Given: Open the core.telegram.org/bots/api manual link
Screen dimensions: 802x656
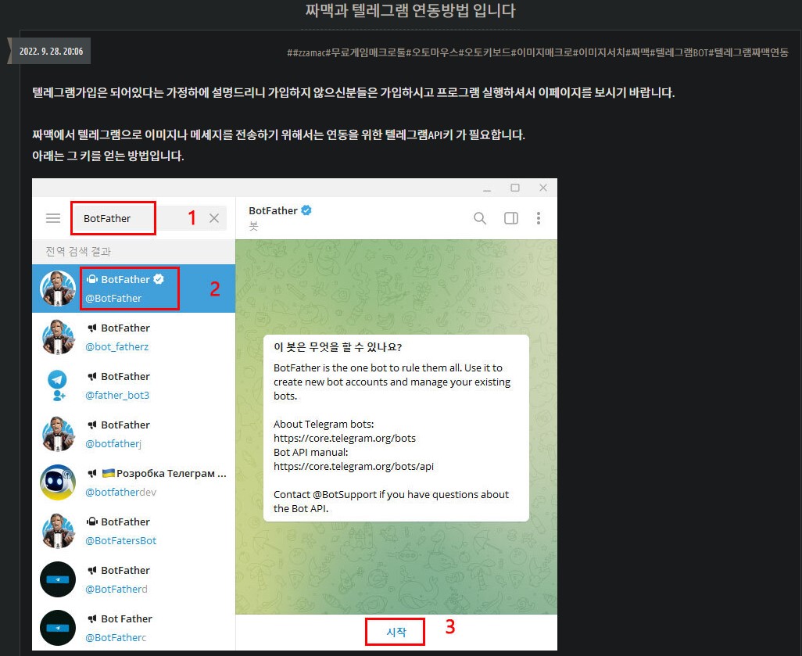Looking at the screenshot, I should [353, 466].
